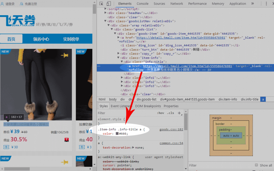Expand the info1 div node
This screenshot has height=171, width=274.
(122, 78)
